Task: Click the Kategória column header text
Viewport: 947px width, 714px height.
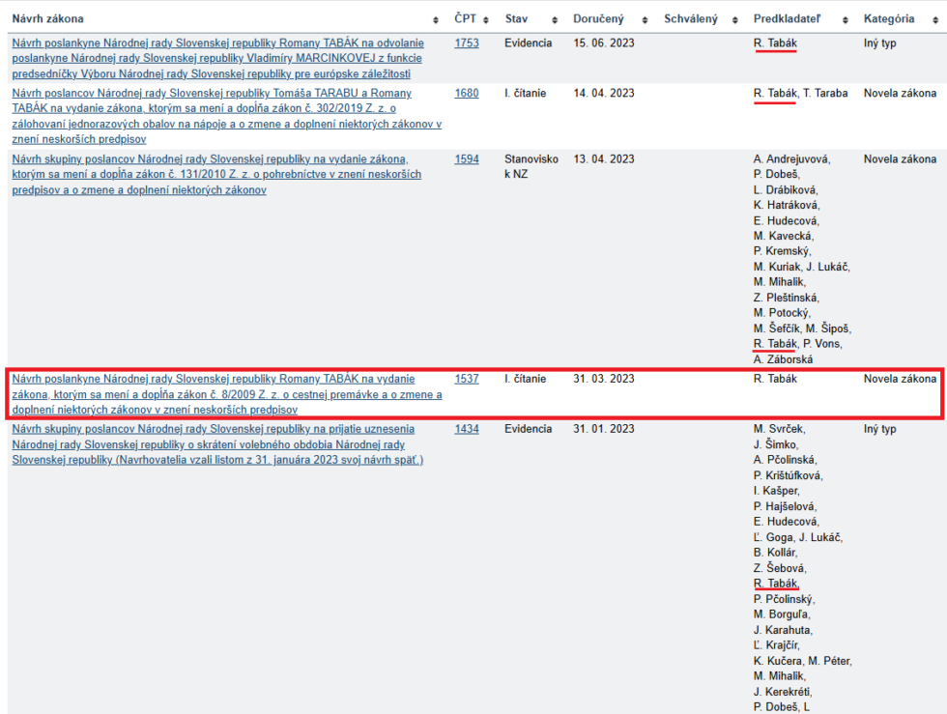Action: [889, 19]
